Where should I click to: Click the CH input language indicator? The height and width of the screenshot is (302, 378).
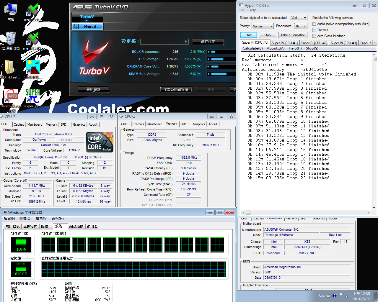click(x=321, y=296)
